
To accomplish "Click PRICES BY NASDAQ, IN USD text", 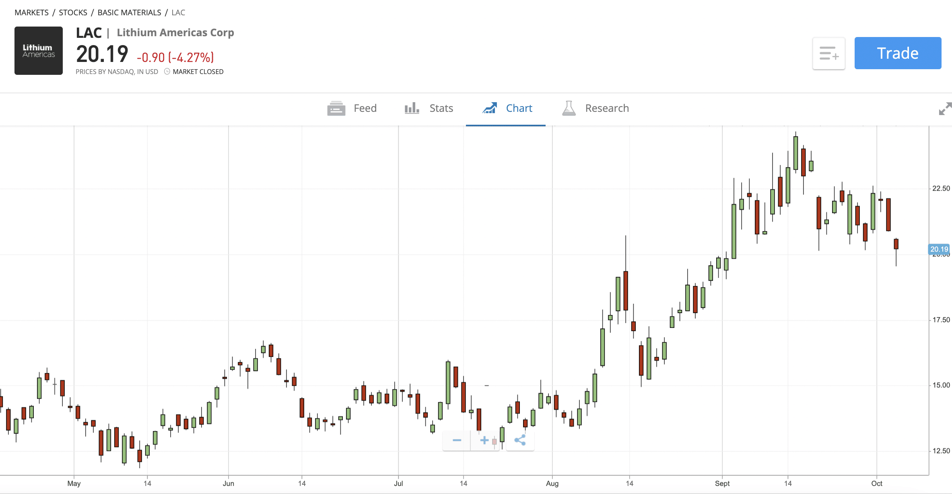I will (117, 72).
